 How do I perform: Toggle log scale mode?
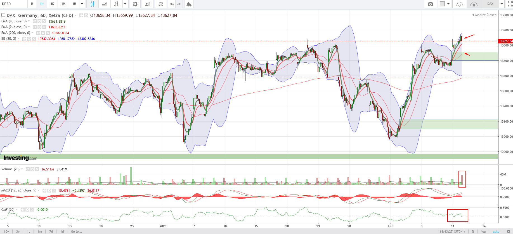pyautogui.click(x=483, y=231)
